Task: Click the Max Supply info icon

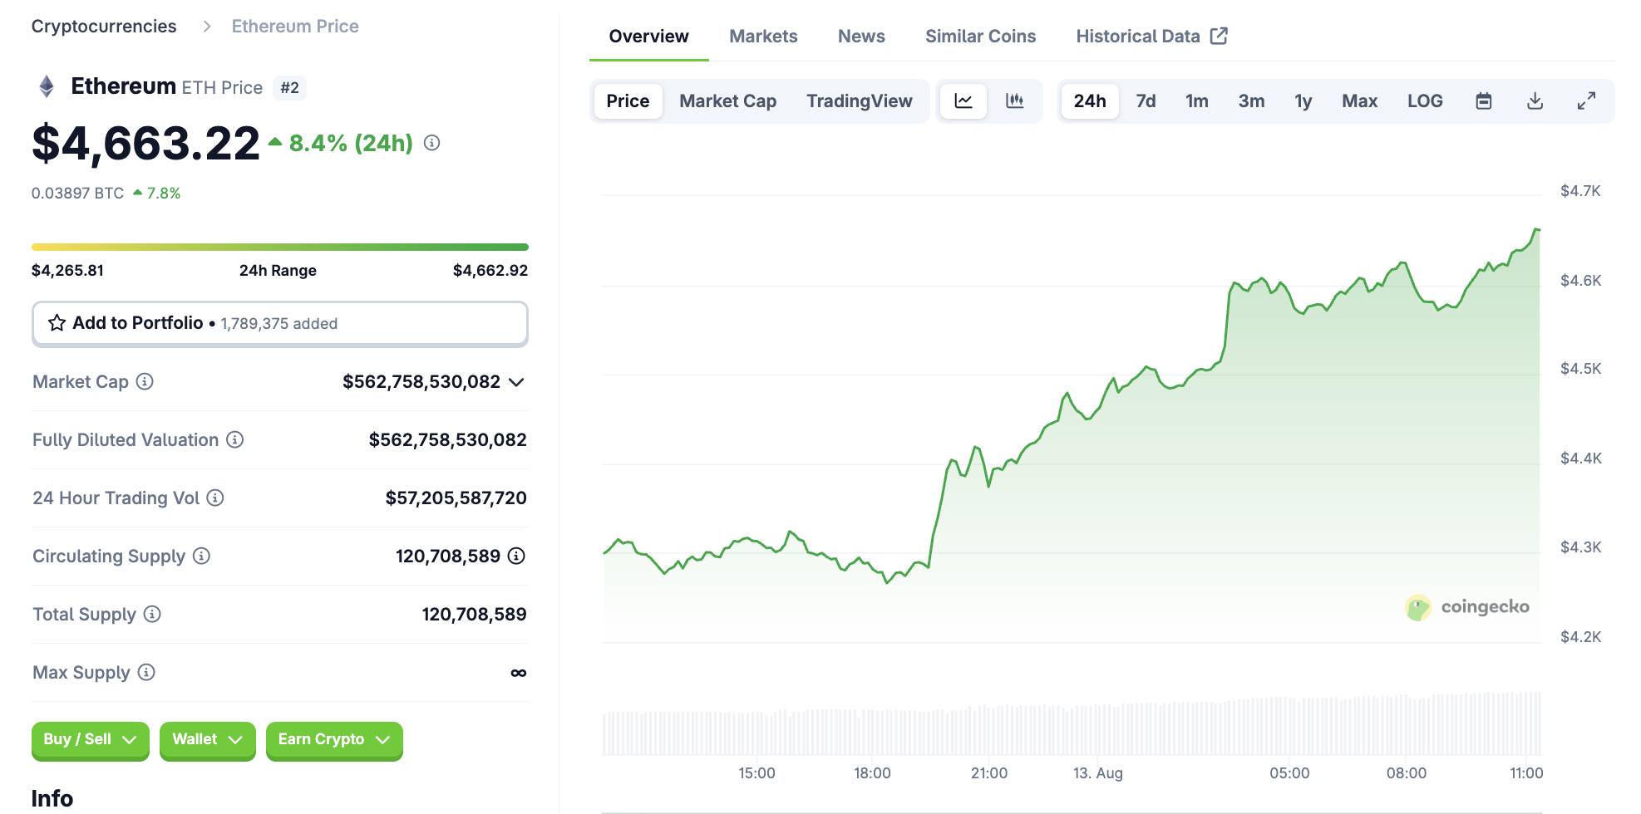Action: (146, 672)
